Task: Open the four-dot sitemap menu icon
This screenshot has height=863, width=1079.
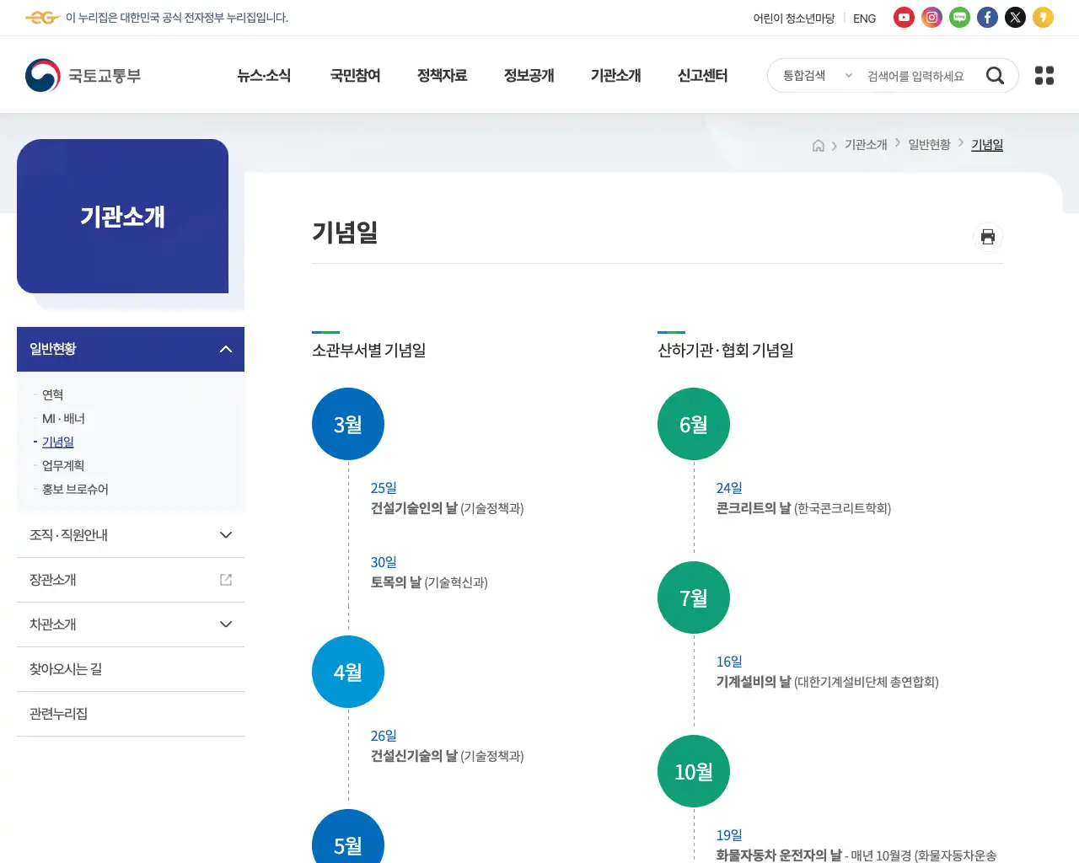Action: (x=1044, y=76)
